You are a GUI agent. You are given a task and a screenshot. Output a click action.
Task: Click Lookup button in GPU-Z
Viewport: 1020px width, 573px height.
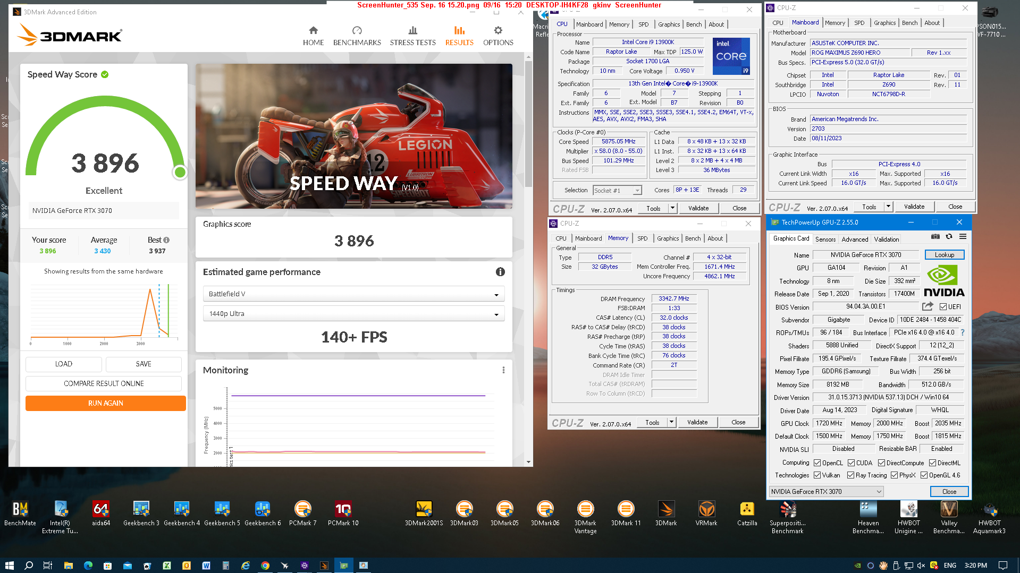coord(944,255)
